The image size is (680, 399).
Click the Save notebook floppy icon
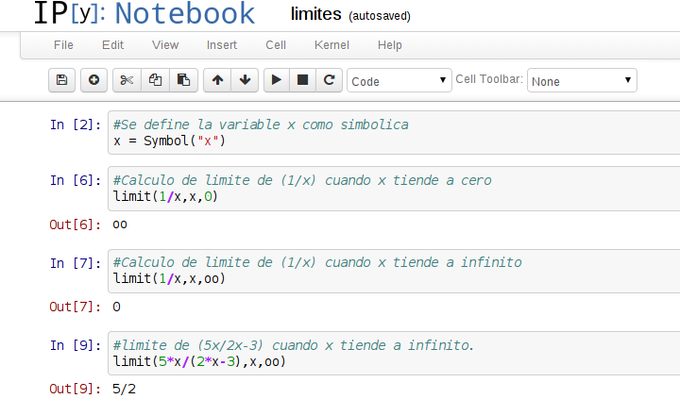(62, 81)
